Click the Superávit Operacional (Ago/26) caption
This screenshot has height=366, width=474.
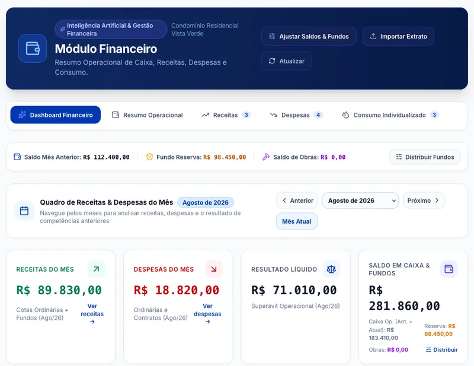[295, 305]
